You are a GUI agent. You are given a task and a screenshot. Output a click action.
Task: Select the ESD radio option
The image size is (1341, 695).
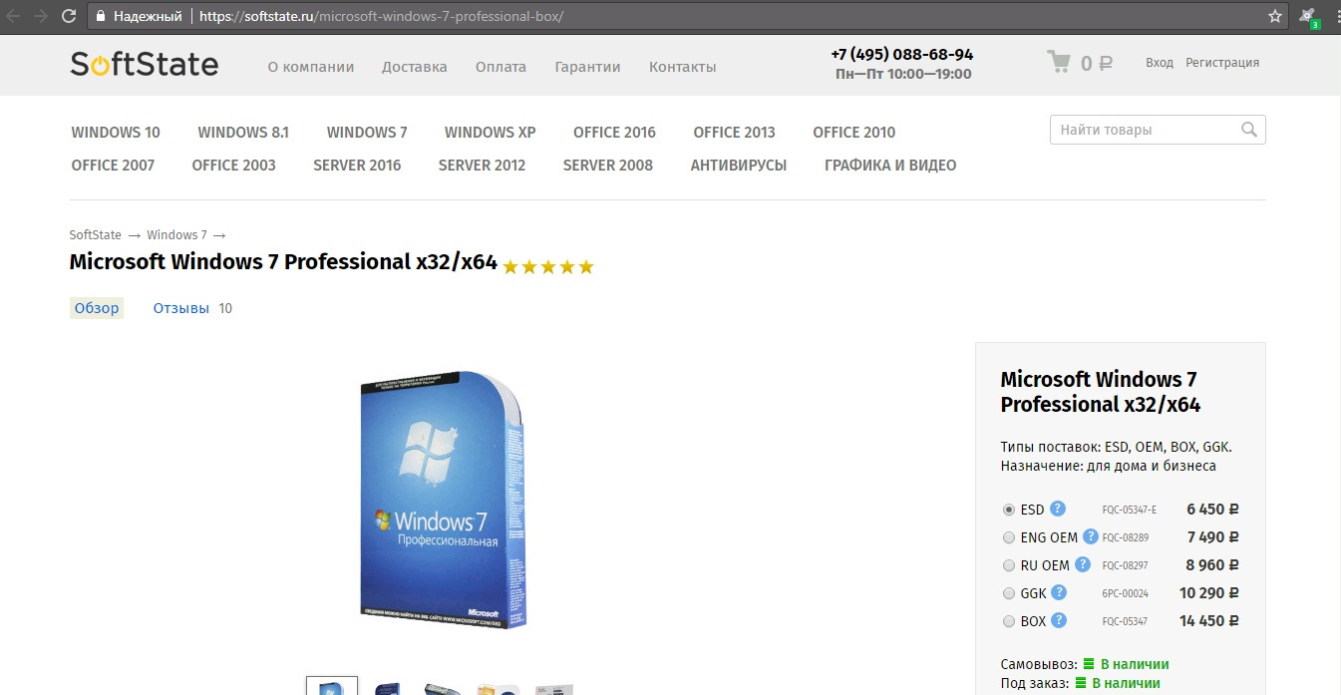click(1009, 510)
